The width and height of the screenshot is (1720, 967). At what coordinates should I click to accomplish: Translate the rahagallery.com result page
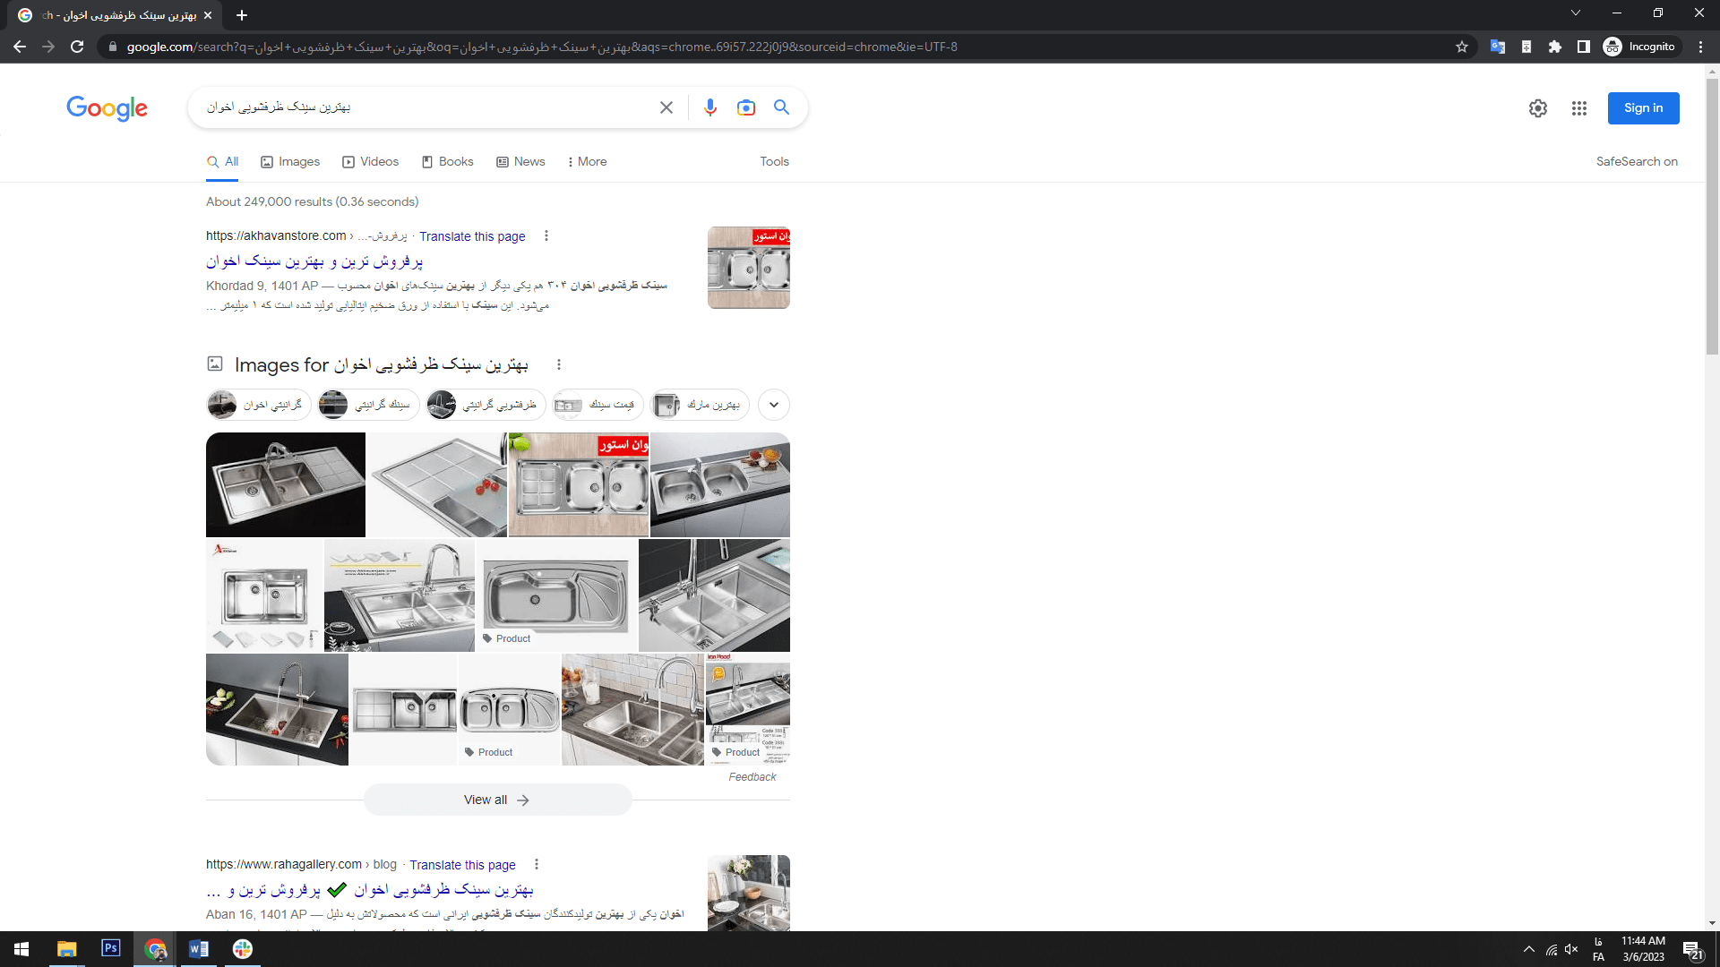[462, 865]
